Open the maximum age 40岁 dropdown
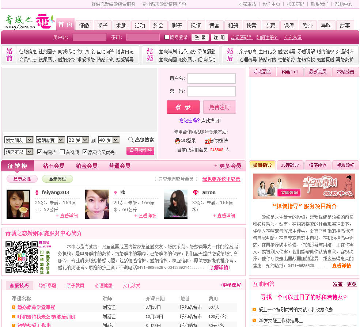The width and height of the screenshot is (360, 327). pos(109,140)
